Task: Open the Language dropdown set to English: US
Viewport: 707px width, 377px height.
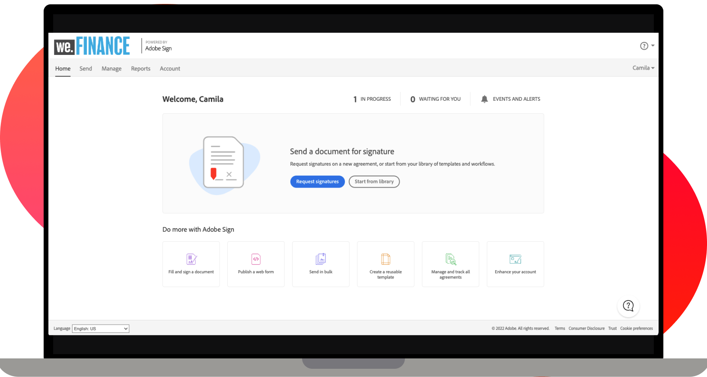Action: click(101, 329)
